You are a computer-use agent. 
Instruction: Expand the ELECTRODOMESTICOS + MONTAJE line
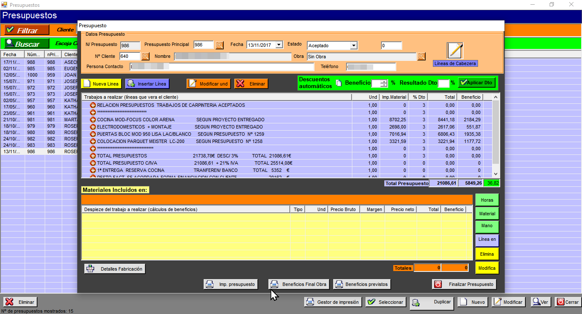pos(93,127)
